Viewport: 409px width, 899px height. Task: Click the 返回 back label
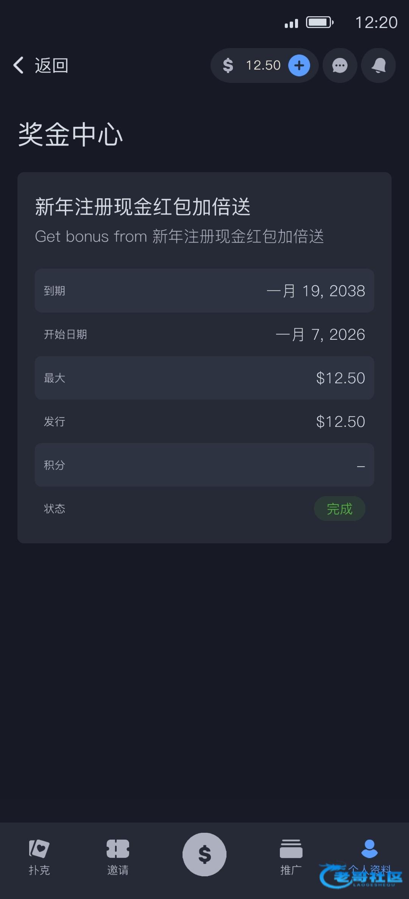[x=52, y=65]
